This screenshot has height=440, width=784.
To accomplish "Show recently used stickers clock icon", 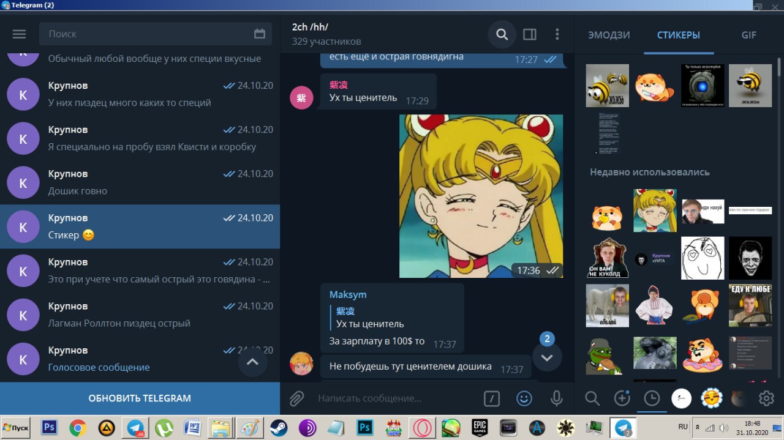I will [652, 399].
